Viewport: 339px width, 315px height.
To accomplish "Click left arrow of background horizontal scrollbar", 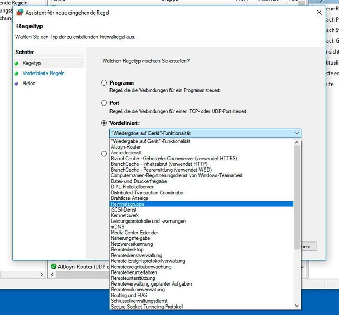I will [x=52, y=275].
